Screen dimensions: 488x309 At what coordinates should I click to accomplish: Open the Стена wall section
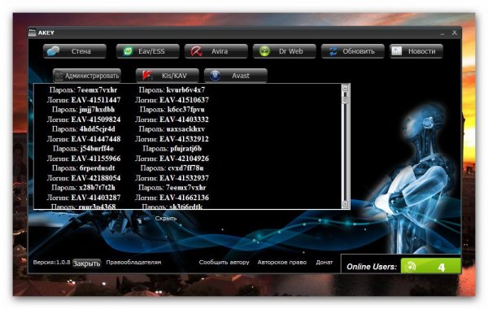coord(75,51)
